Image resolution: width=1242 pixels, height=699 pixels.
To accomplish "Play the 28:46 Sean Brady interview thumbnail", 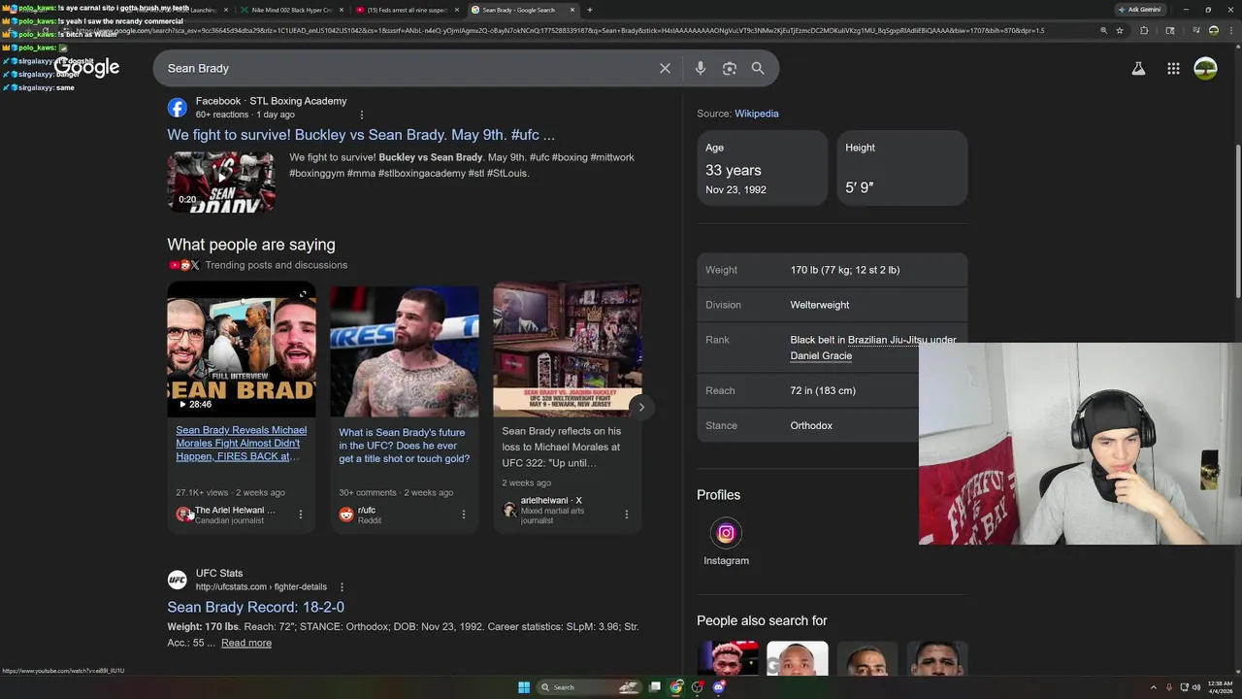I will point(242,349).
